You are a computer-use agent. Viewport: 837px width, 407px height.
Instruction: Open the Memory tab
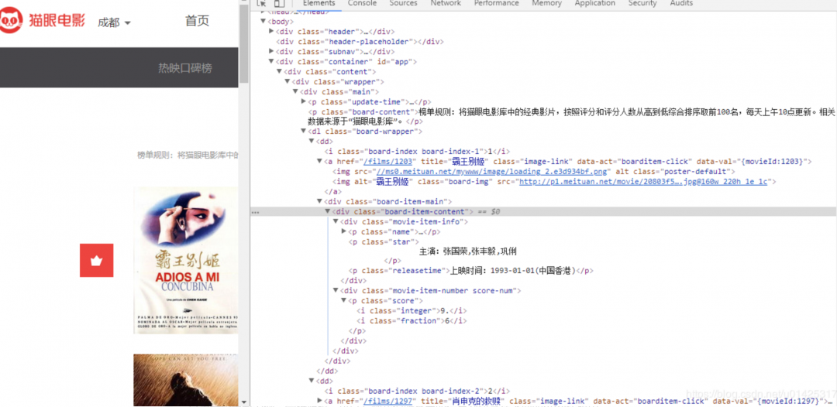(x=546, y=3)
